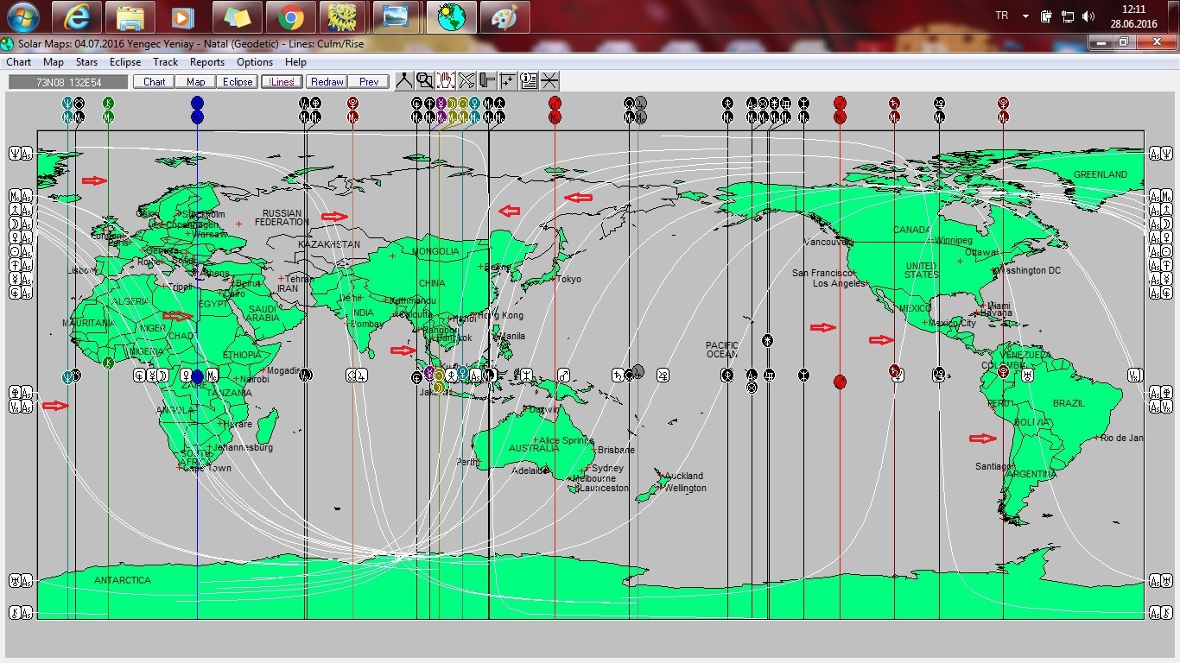Activate the magnifier zoom tool
1180x663 pixels.
pyautogui.click(x=425, y=81)
